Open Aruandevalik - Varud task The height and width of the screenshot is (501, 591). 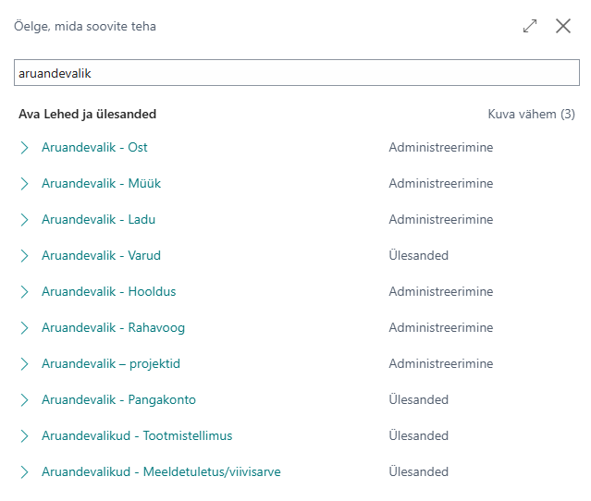coord(101,255)
